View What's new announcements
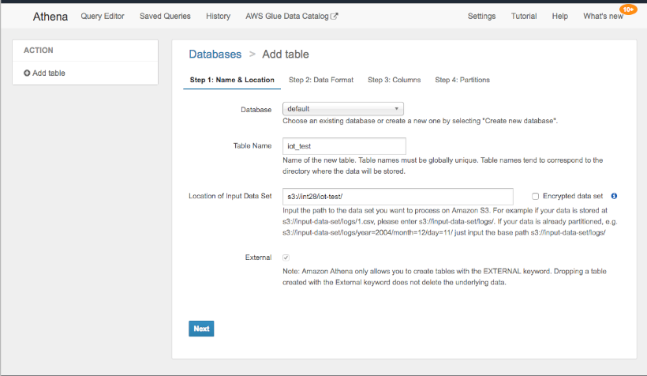This screenshot has width=647, height=376. tap(603, 16)
